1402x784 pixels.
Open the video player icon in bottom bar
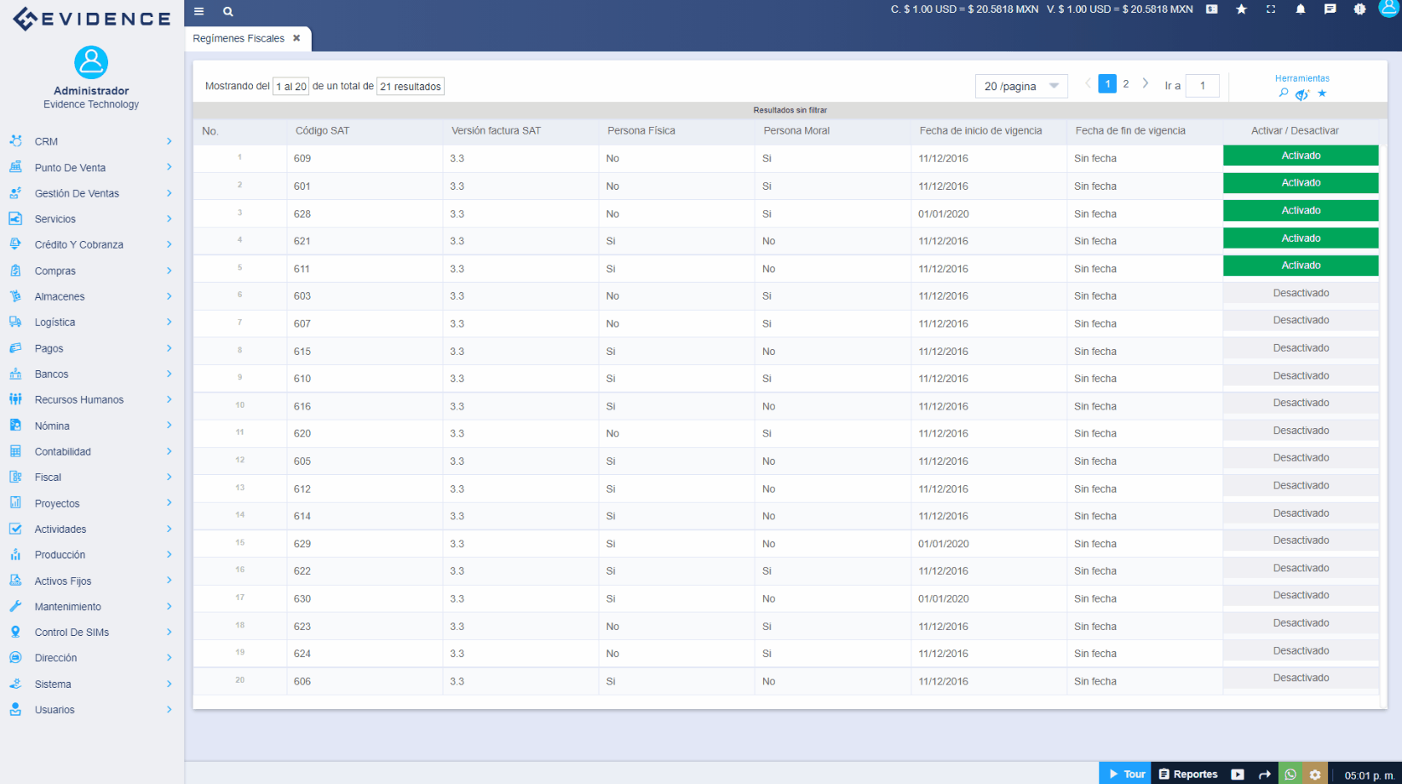1238,775
